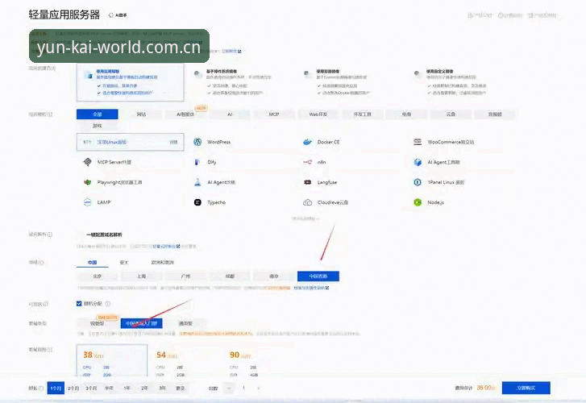Toggle the random availability zone checkbox
Screen dimensions: 586x403
79,304
